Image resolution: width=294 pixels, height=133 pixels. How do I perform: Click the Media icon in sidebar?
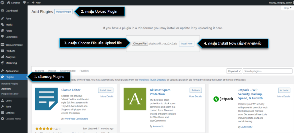pos(2,25)
